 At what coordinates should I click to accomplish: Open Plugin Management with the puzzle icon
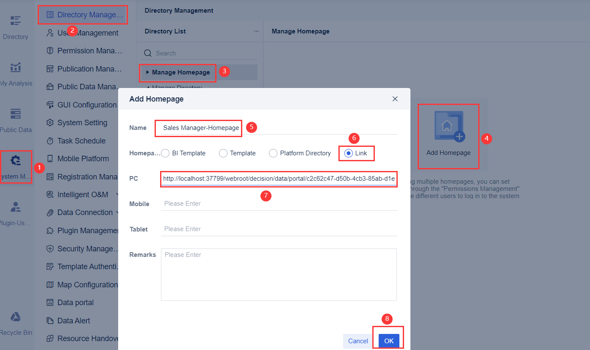[x=82, y=231]
